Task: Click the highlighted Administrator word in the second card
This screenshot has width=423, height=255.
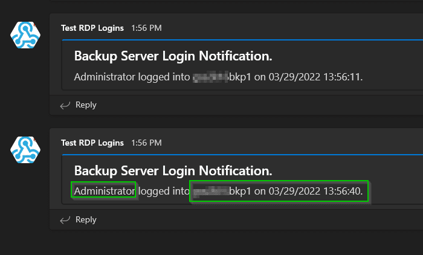Action: 104,192
